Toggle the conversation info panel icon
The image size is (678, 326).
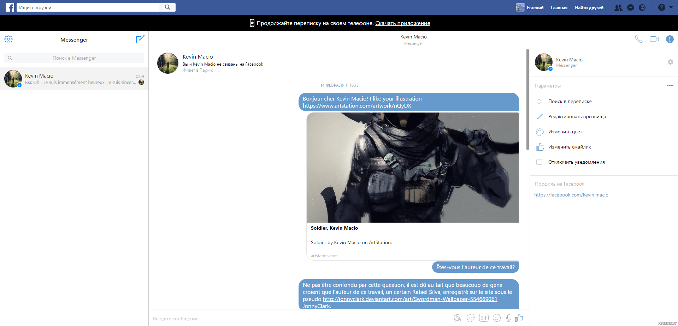(670, 39)
